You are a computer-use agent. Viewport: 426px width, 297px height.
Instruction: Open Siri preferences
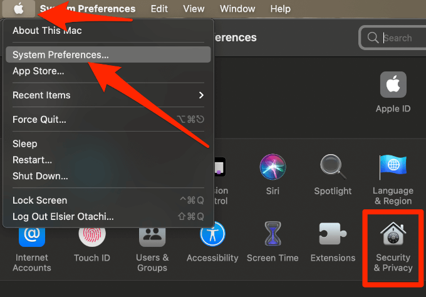(273, 175)
